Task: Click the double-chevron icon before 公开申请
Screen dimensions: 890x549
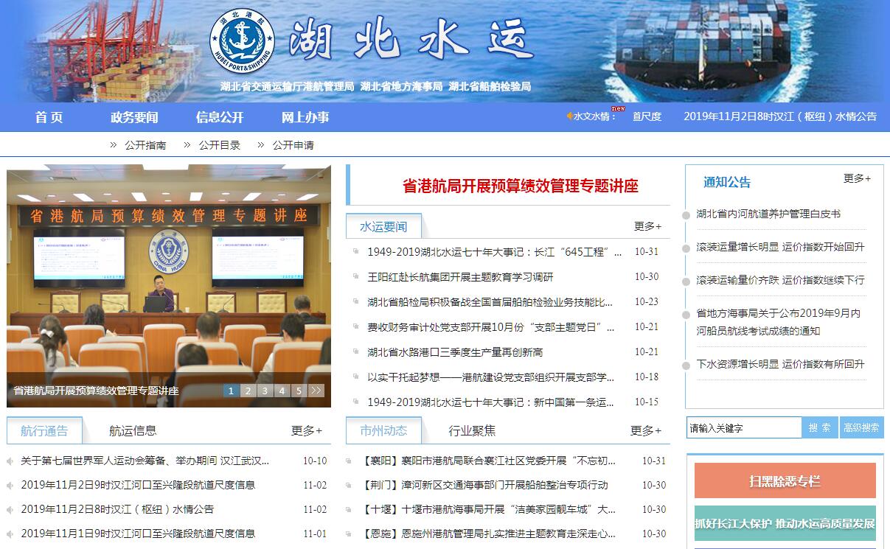Action: (x=261, y=145)
